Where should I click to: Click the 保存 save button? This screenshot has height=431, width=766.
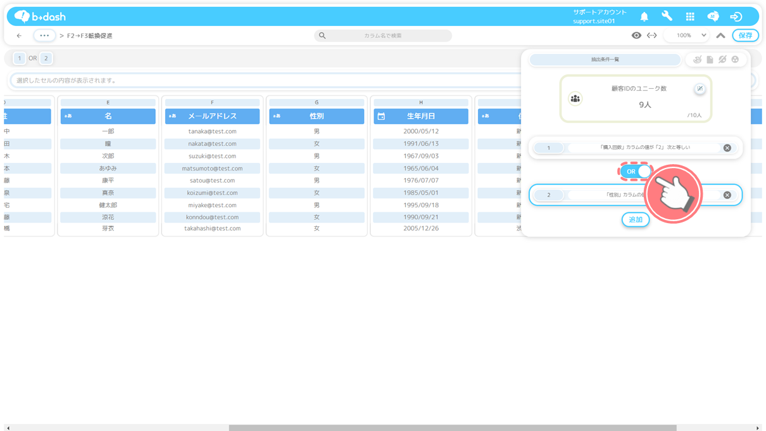746,35
